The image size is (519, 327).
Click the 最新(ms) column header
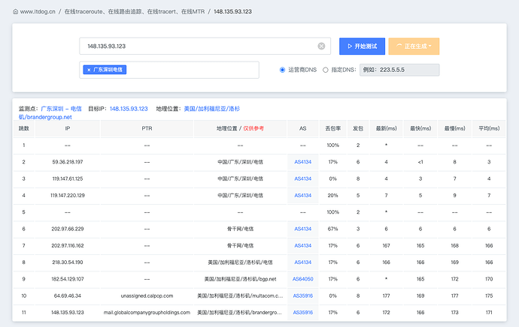[387, 128]
